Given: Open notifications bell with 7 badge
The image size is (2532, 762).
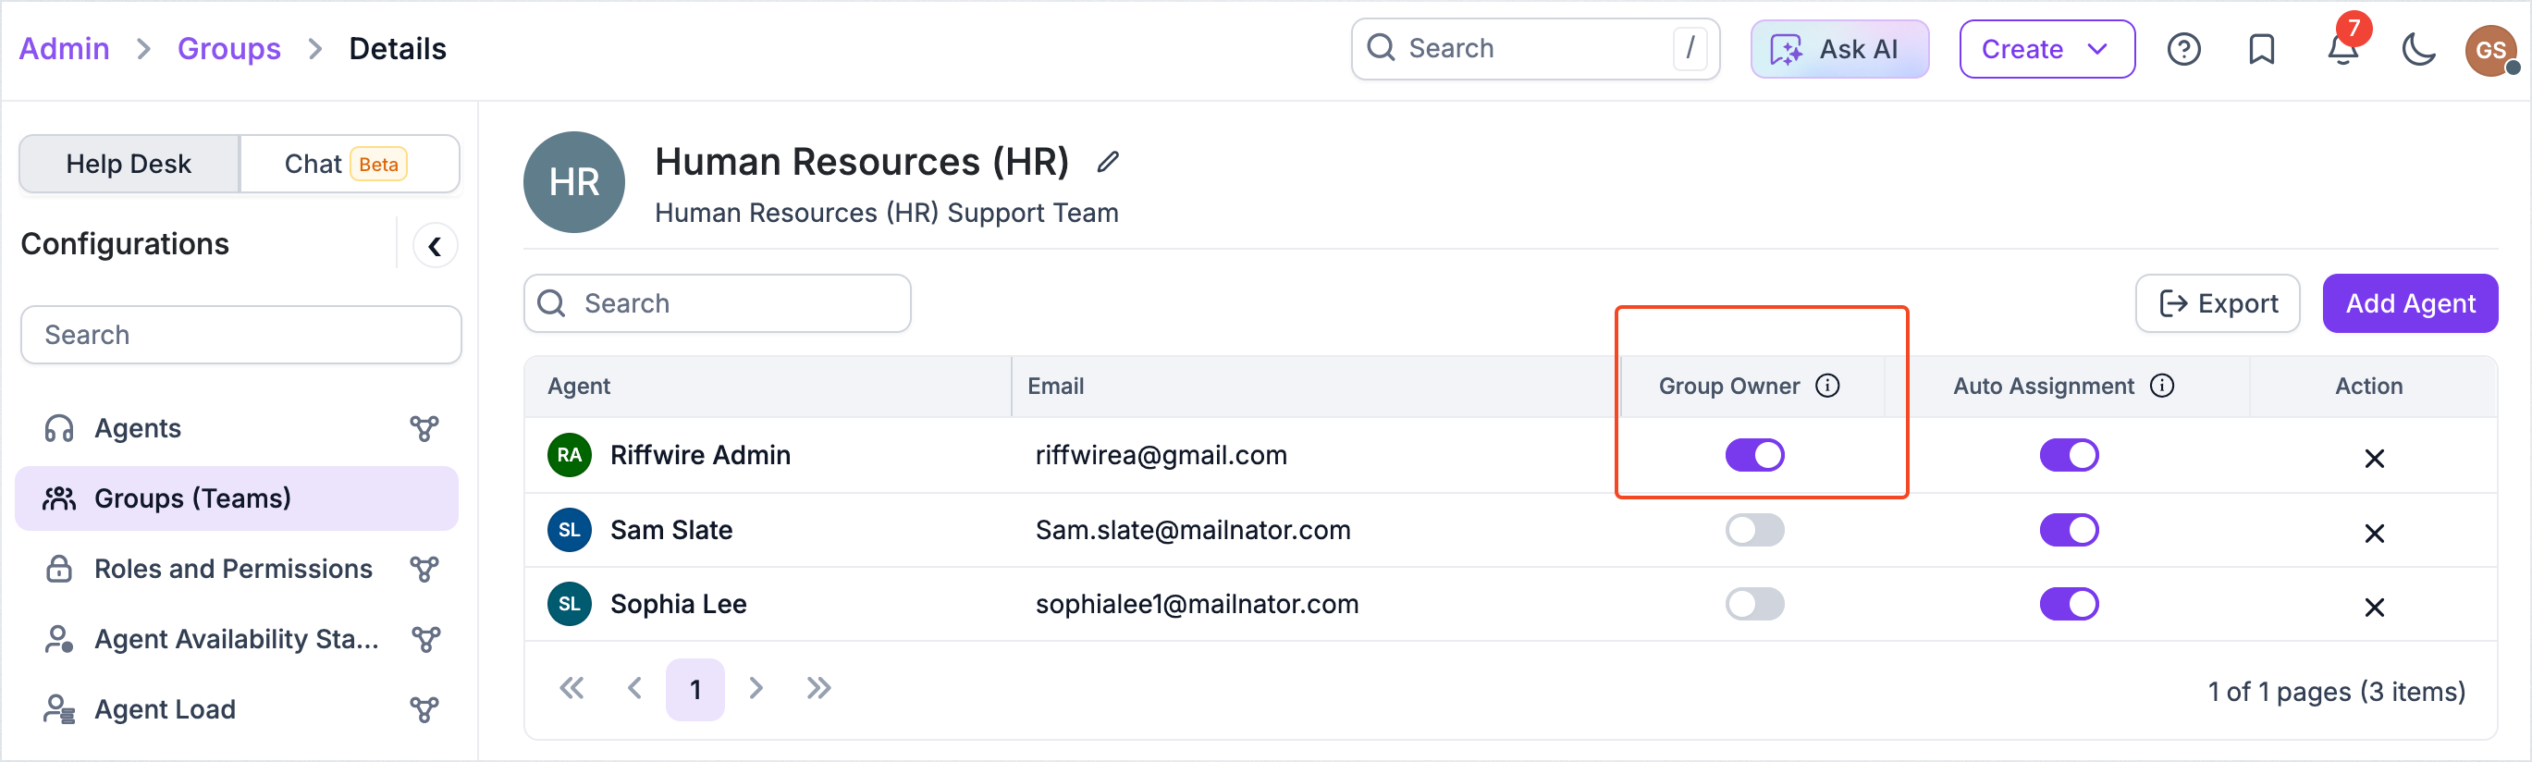Looking at the screenshot, I should point(2343,49).
